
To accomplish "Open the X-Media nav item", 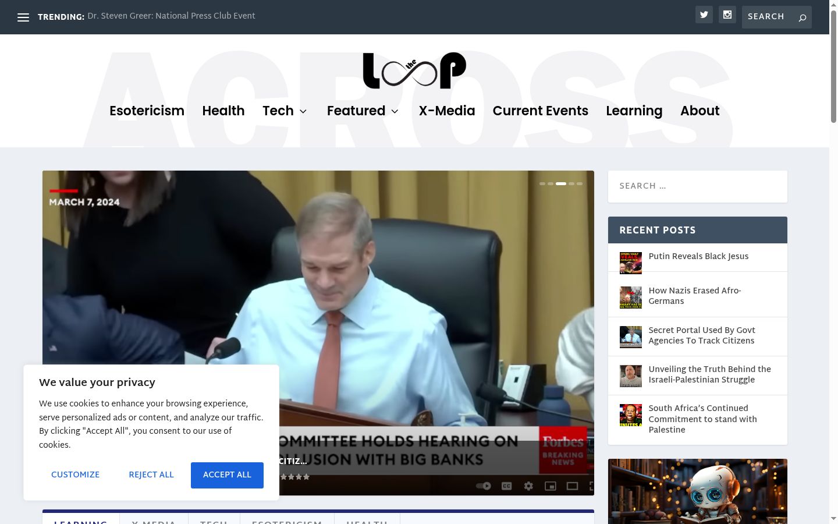I will [x=447, y=111].
